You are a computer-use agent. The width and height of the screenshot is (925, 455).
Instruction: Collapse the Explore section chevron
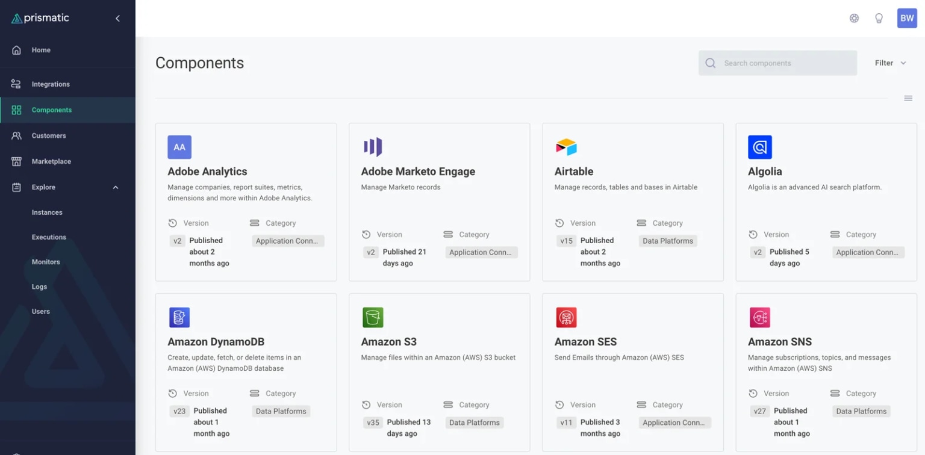[x=116, y=187]
